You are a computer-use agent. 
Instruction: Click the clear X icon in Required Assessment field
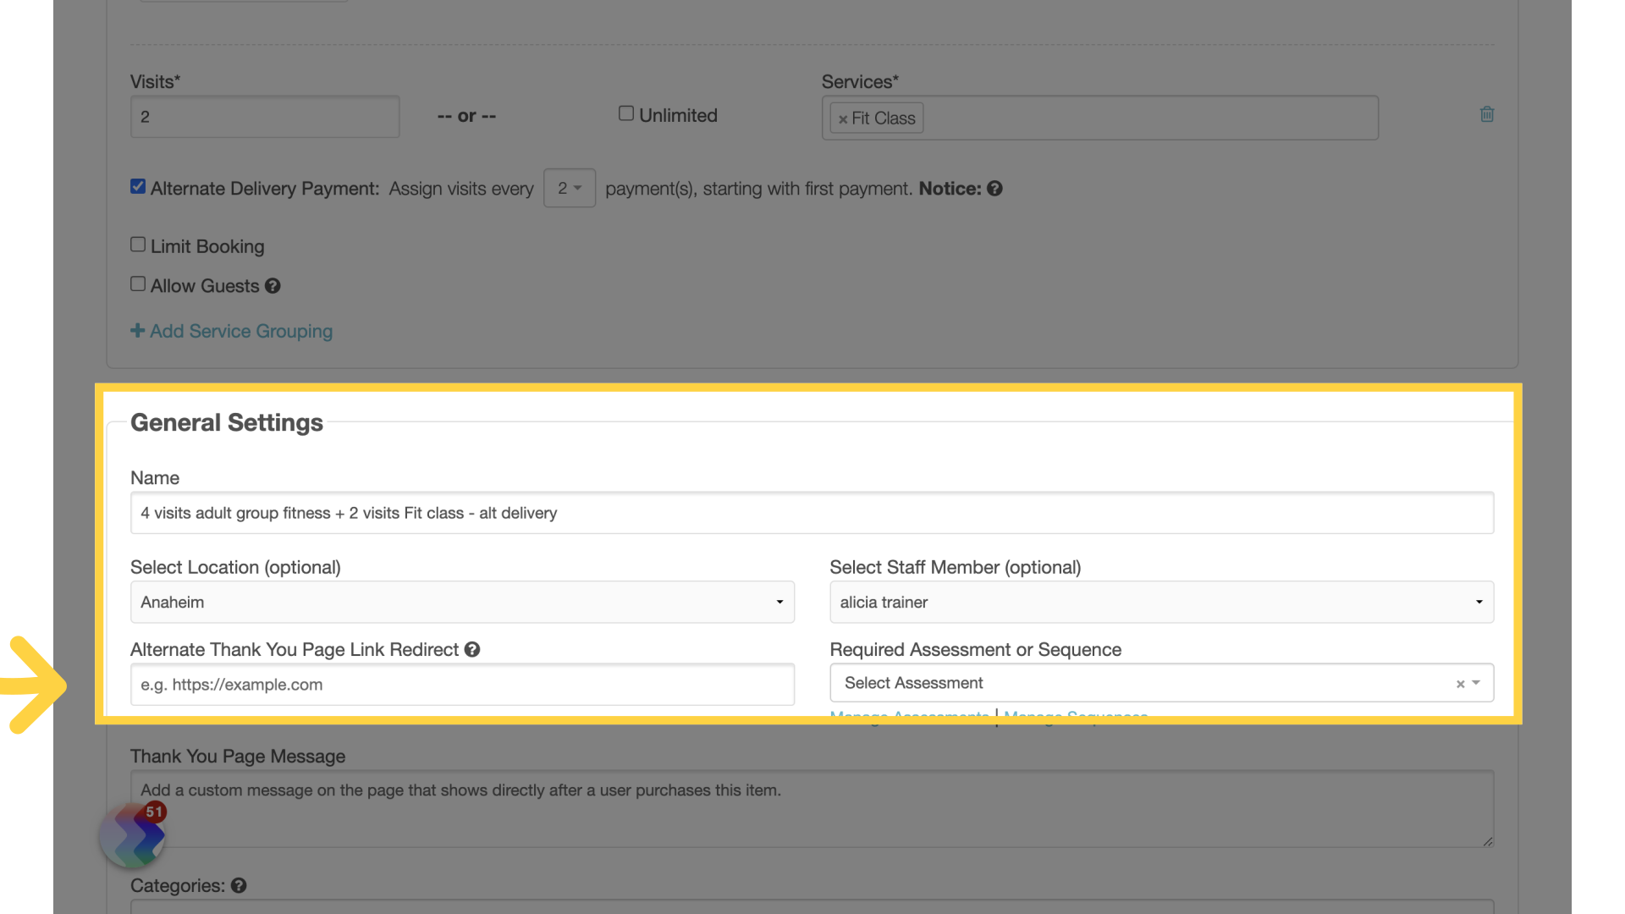point(1461,684)
